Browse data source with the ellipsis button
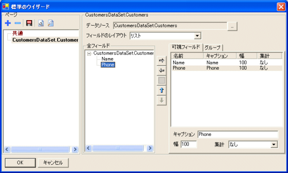 232,26
